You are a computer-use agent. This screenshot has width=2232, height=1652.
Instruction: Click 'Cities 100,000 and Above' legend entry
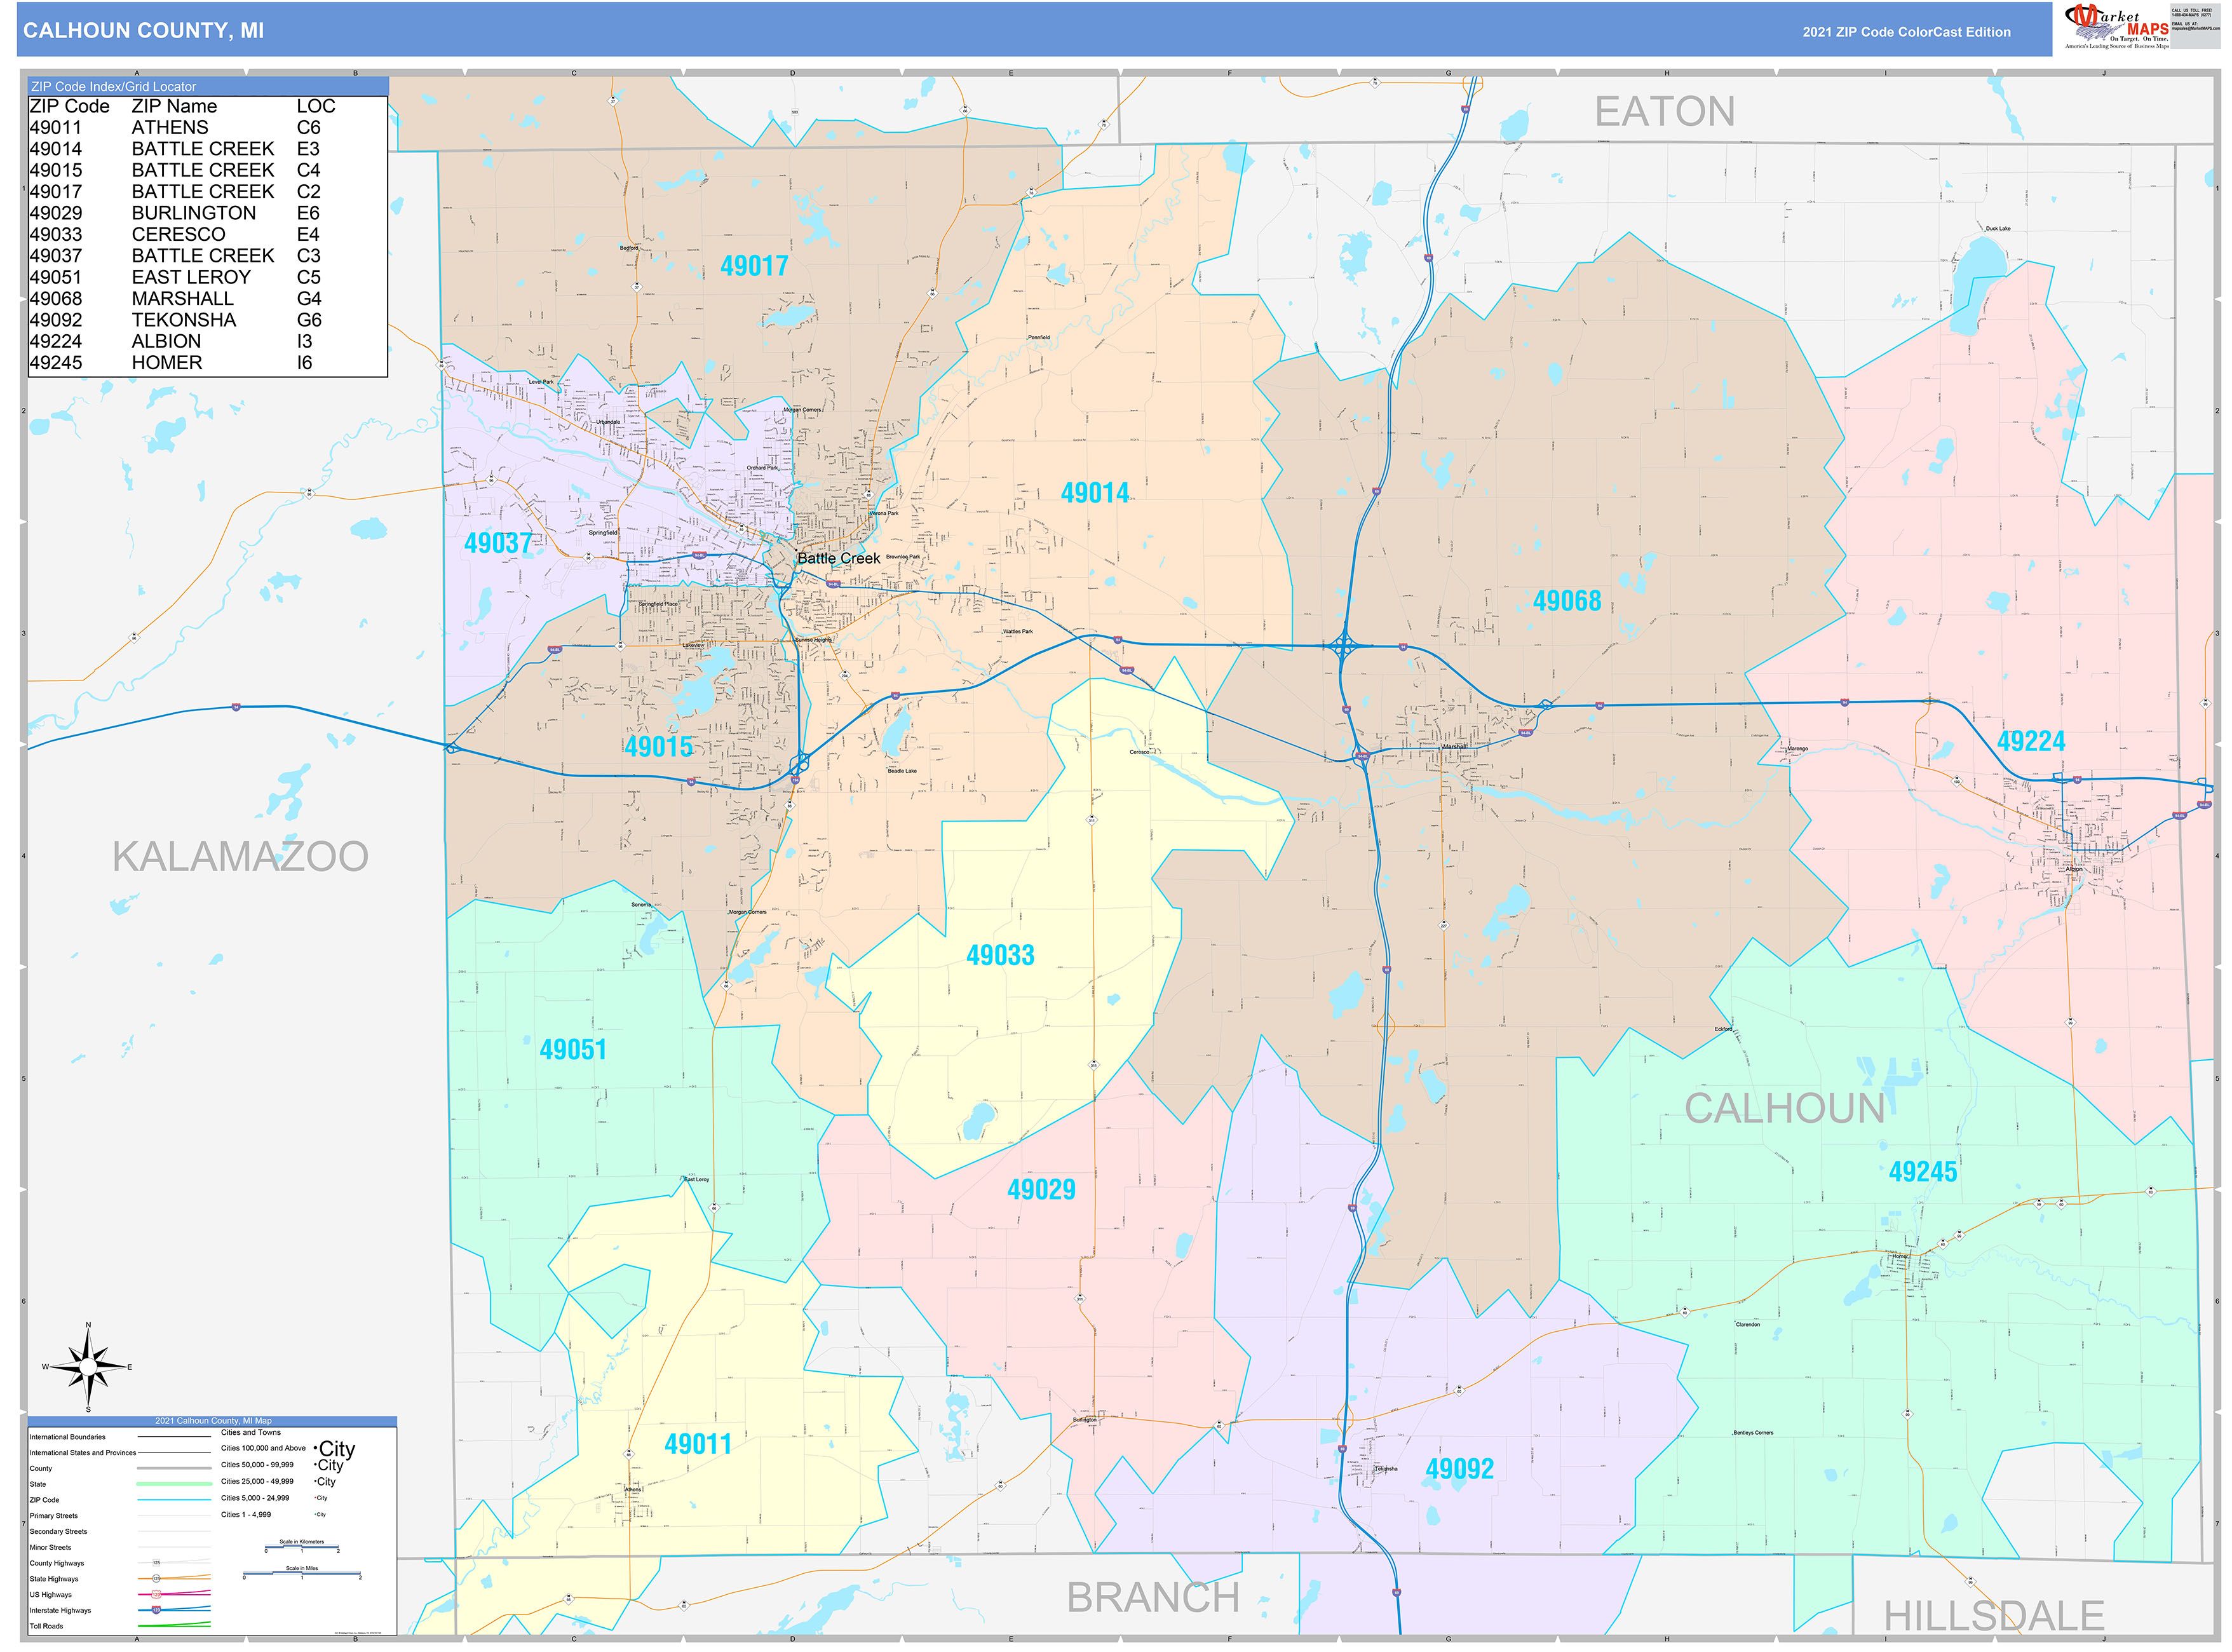(x=263, y=1448)
